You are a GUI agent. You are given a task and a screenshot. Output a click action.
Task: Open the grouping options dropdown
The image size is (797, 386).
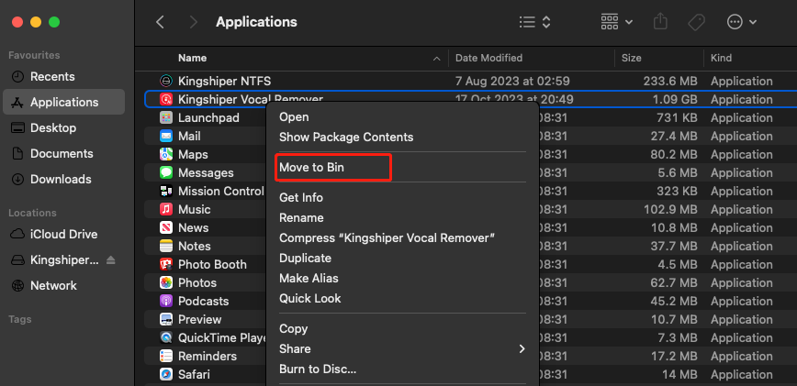616,22
